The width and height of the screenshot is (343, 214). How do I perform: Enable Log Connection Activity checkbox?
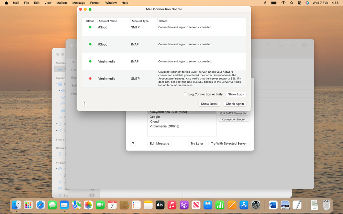(185, 94)
